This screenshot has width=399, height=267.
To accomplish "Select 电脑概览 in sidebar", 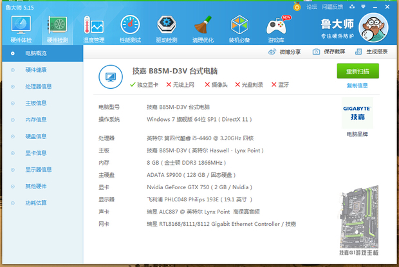I will (x=42, y=53).
